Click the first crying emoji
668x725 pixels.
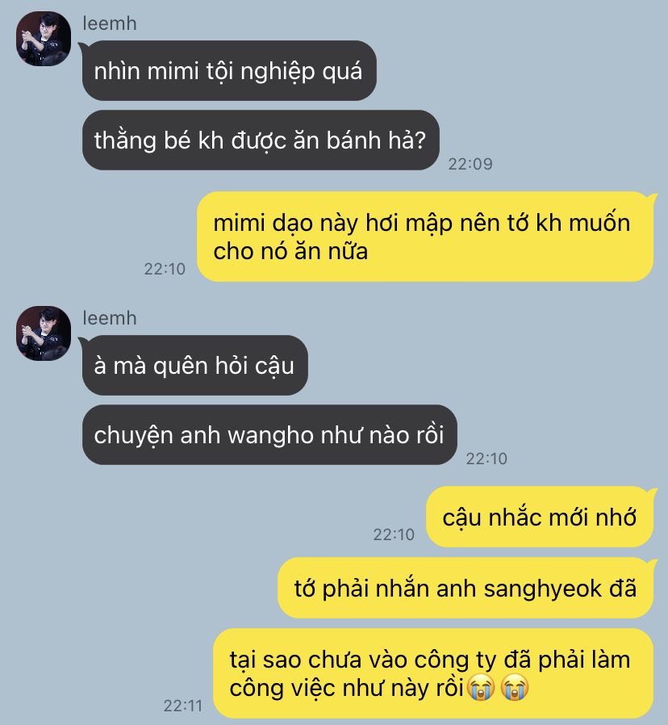point(481,687)
